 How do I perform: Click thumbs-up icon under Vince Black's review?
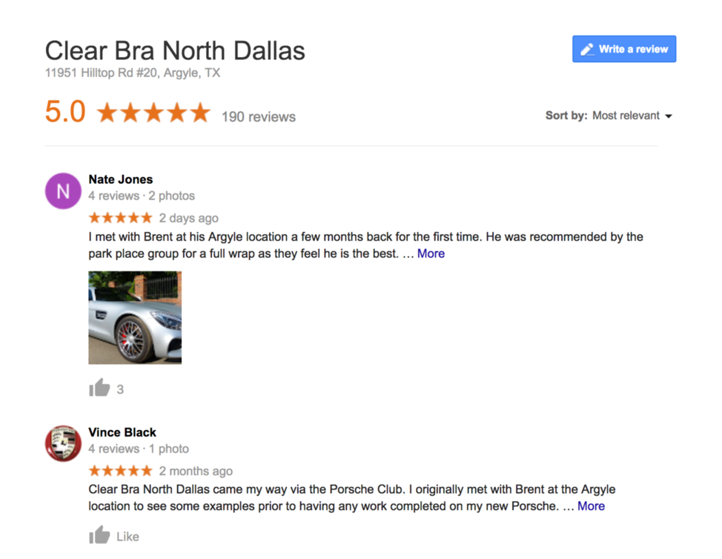point(99,535)
